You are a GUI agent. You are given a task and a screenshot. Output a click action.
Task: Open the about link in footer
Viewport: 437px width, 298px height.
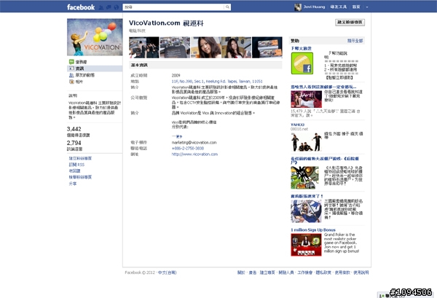(241, 272)
